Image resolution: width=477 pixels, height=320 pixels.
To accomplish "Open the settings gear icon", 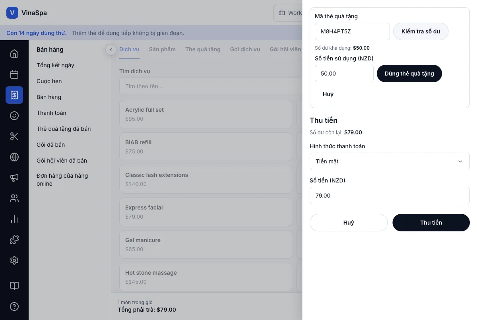I will point(14,260).
